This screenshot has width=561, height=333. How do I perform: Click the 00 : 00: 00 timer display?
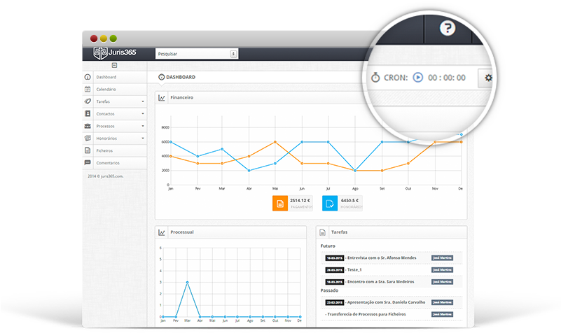click(x=447, y=78)
